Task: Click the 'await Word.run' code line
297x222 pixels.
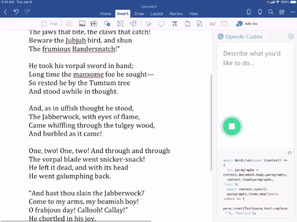Action: 255,160
